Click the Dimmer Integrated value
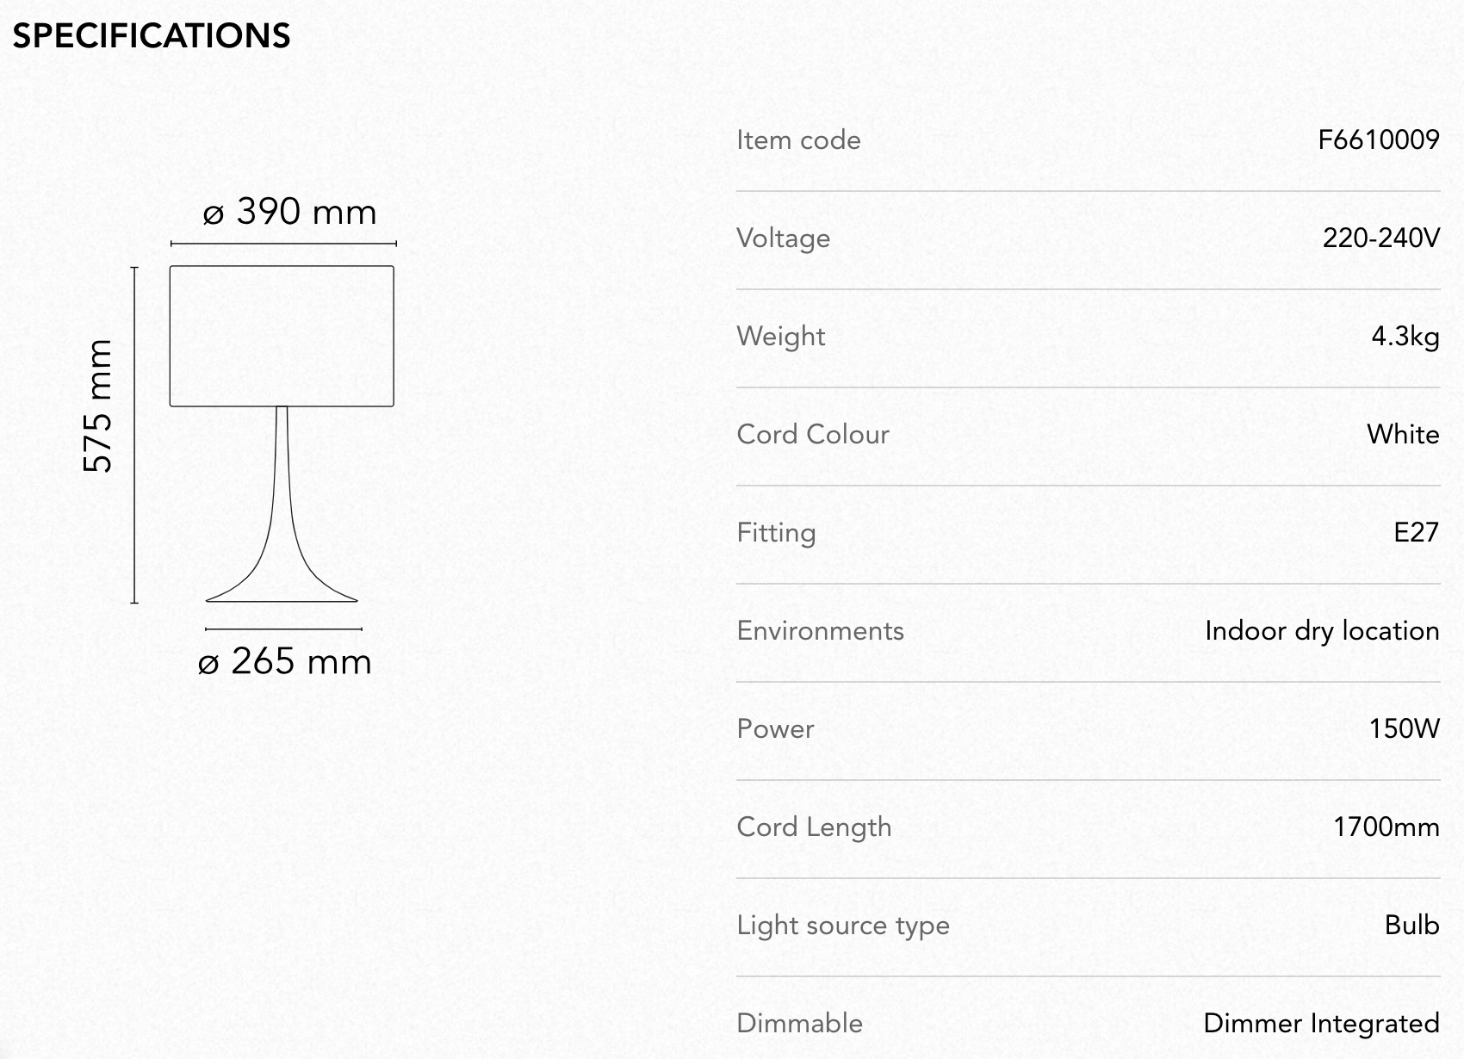1464x1059 pixels. (1322, 1024)
